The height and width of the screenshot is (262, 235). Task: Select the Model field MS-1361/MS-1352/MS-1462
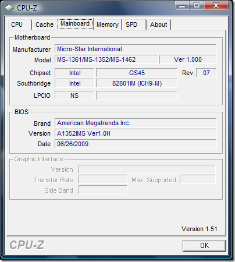tap(106, 59)
